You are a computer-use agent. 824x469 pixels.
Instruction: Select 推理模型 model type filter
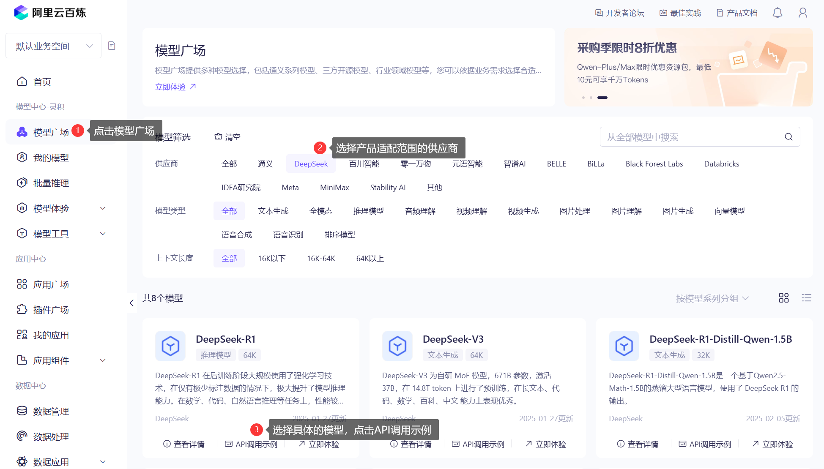pyautogui.click(x=368, y=211)
